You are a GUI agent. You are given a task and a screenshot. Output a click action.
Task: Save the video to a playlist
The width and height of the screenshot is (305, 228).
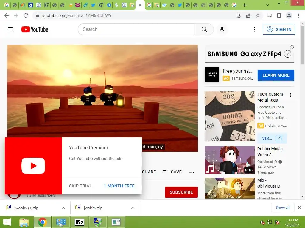(x=172, y=172)
